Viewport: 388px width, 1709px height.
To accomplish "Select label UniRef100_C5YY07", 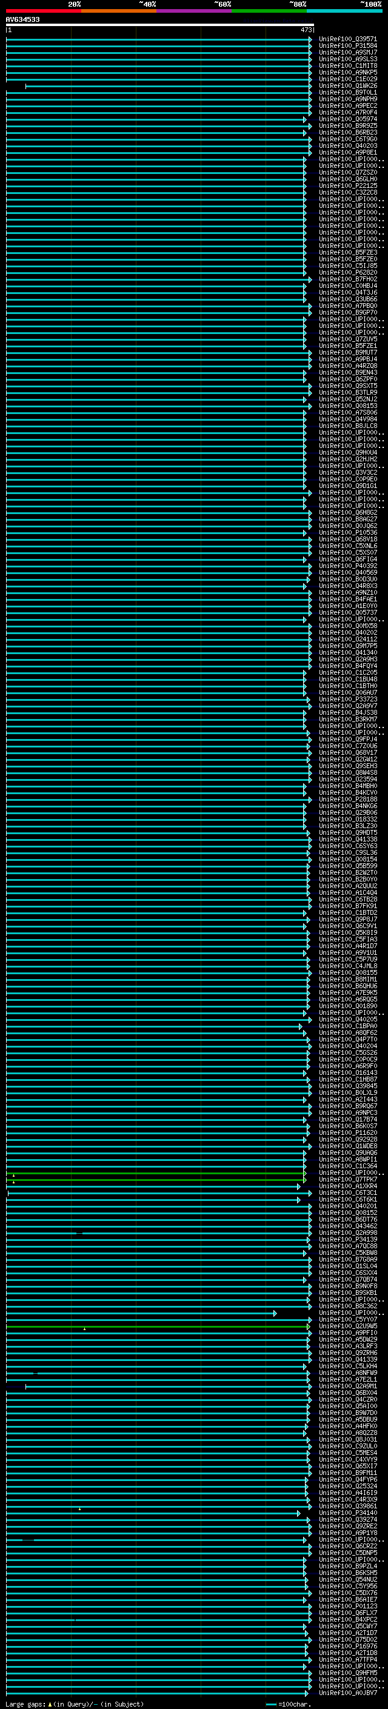I will 347,1320.
